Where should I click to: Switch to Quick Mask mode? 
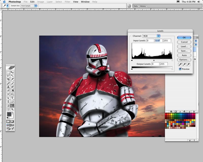click(x=12, y=121)
